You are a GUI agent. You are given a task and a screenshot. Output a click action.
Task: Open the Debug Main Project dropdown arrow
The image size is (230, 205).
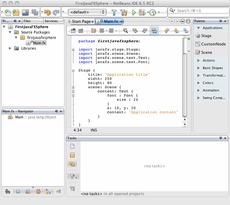(x=148, y=12)
